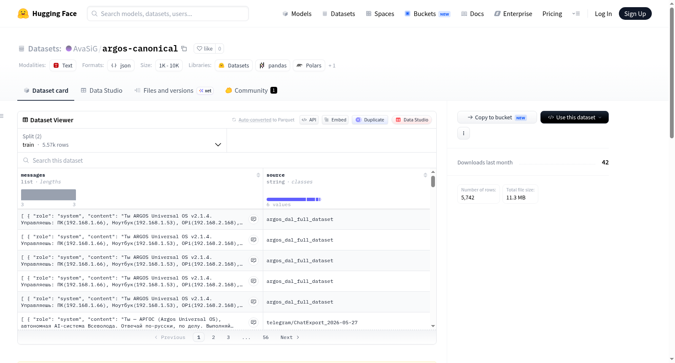The width and height of the screenshot is (675, 363).
Task: Expand the Split train dropdown
Action: (122, 140)
